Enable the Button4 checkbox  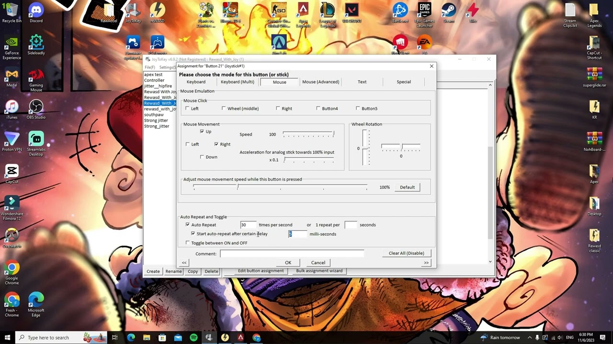coord(318,108)
